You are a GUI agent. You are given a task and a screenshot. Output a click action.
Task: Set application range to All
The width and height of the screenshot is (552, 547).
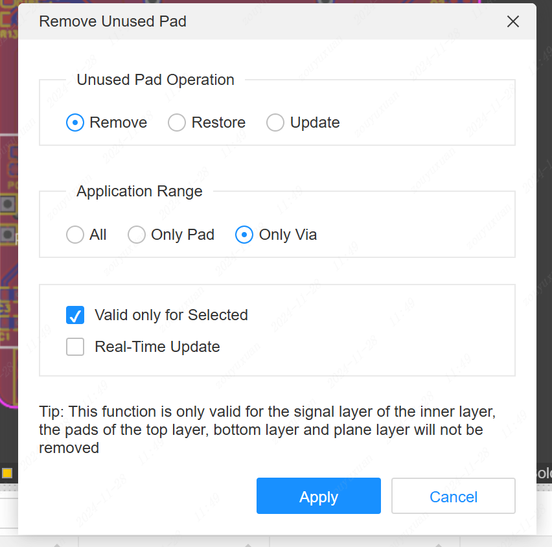[x=75, y=235]
